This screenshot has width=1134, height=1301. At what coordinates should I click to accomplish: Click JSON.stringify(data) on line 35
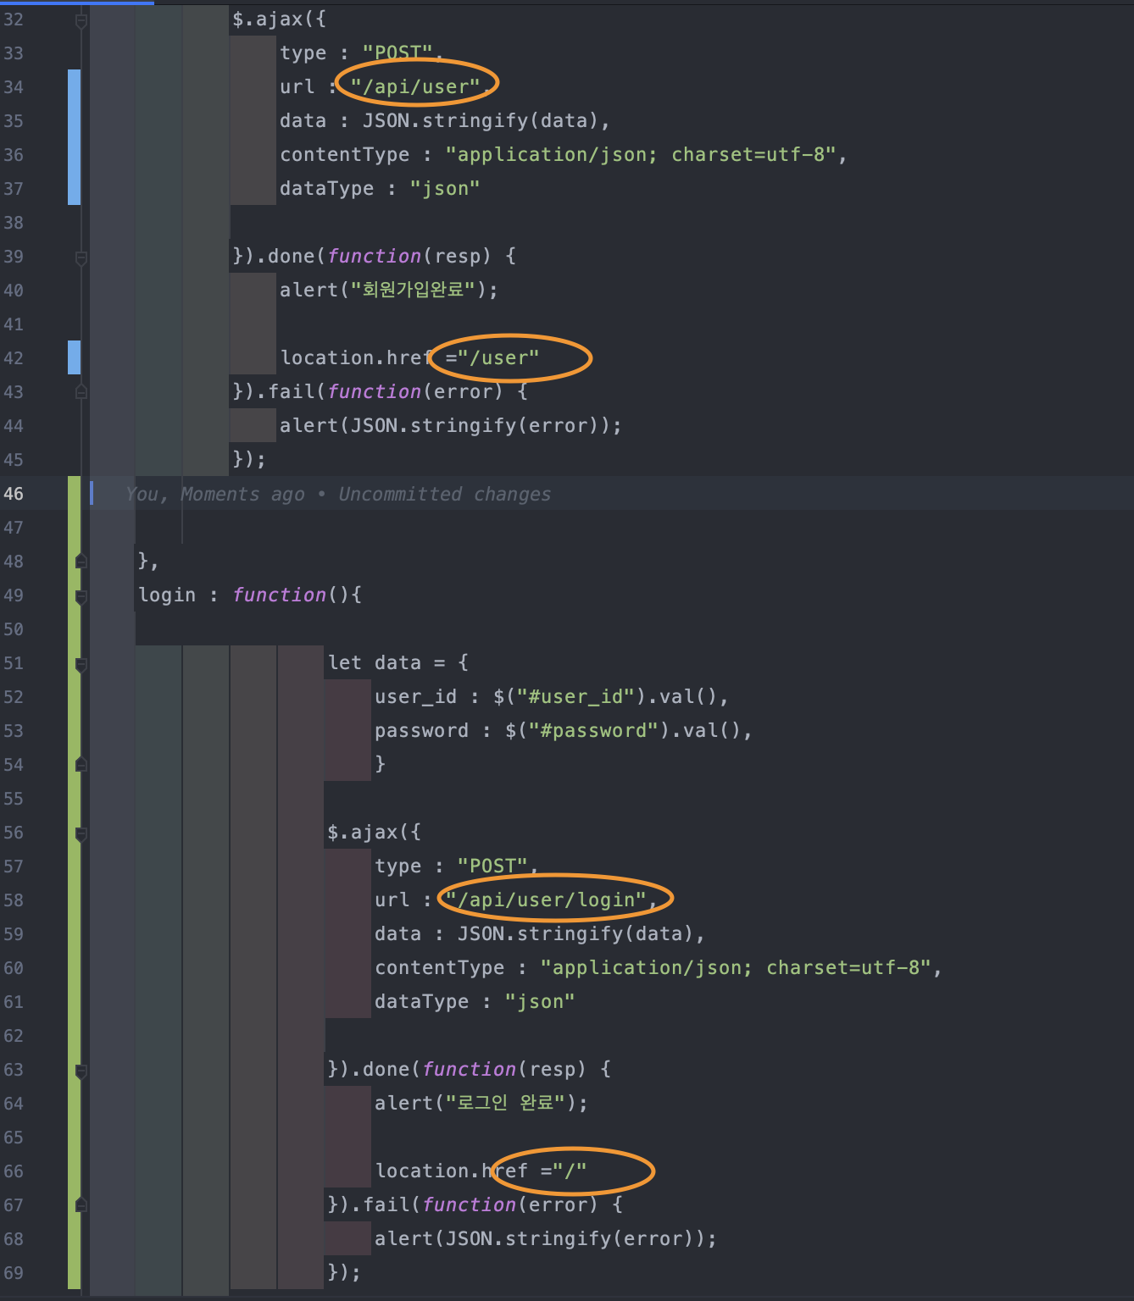point(481,121)
